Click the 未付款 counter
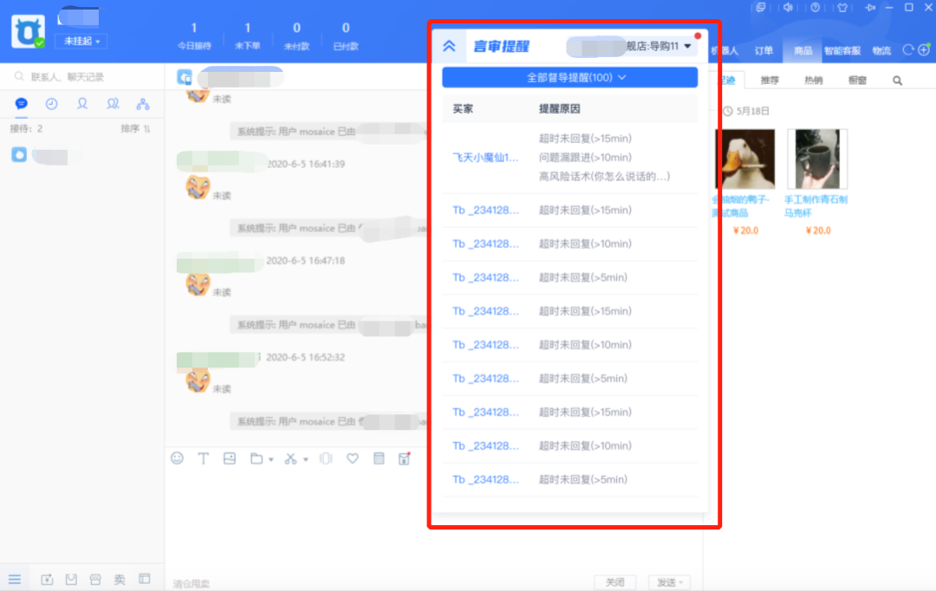The height and width of the screenshot is (591, 936). (x=296, y=36)
